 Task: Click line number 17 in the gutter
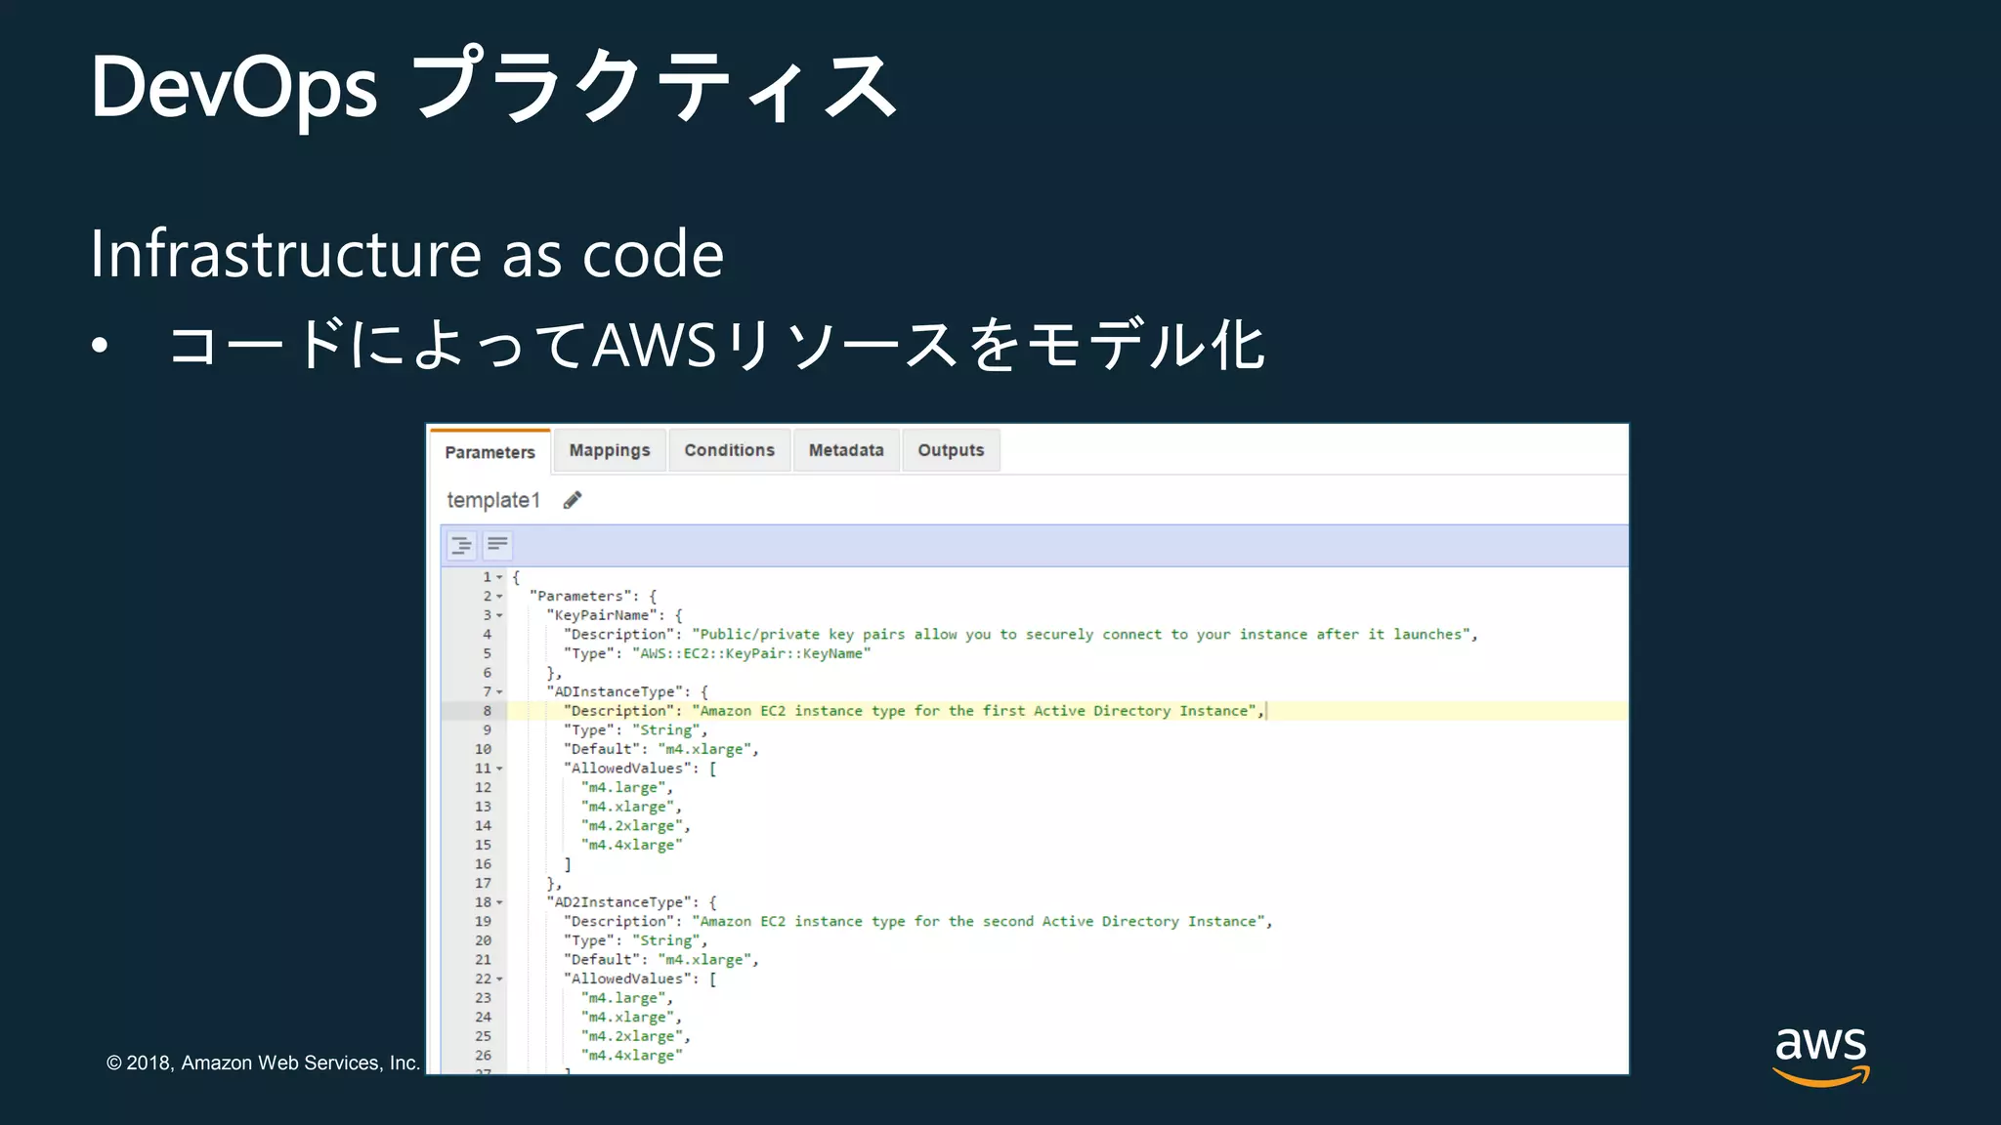coord(483,883)
